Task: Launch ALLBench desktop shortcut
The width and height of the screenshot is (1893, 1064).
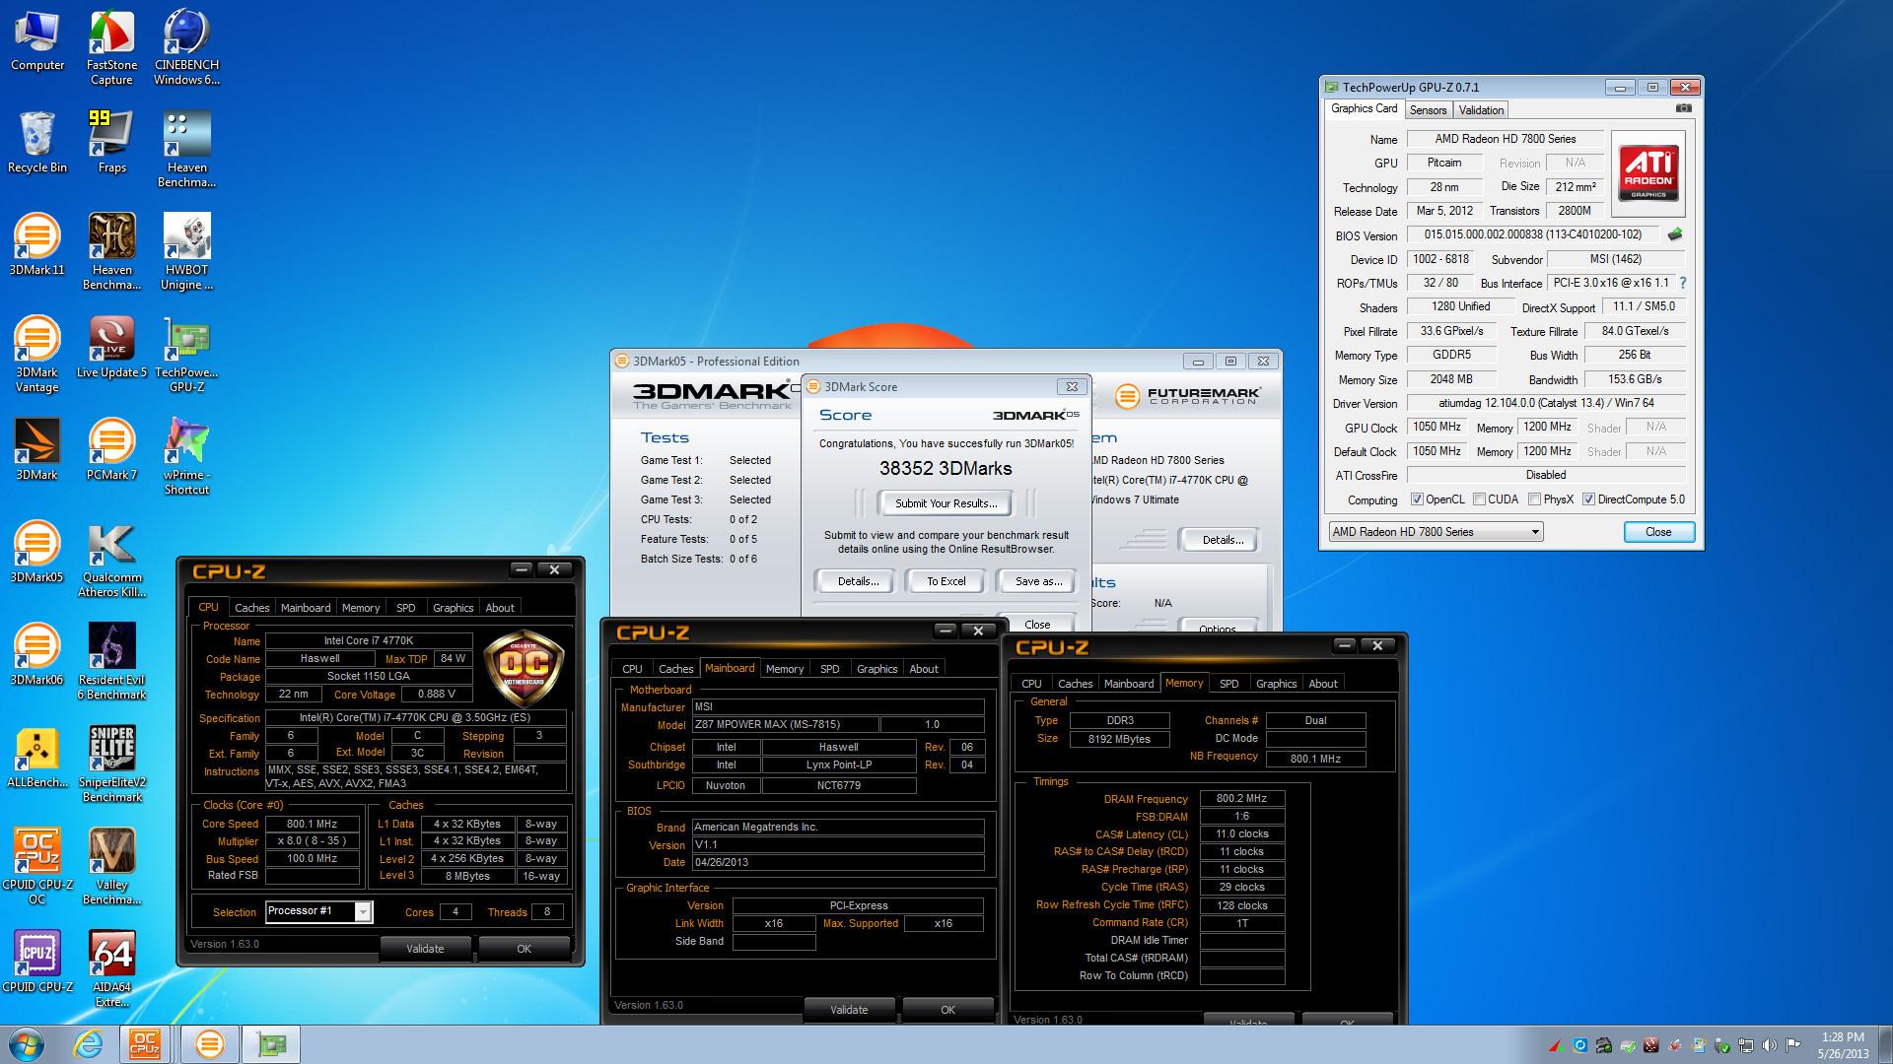Action: pos(37,758)
